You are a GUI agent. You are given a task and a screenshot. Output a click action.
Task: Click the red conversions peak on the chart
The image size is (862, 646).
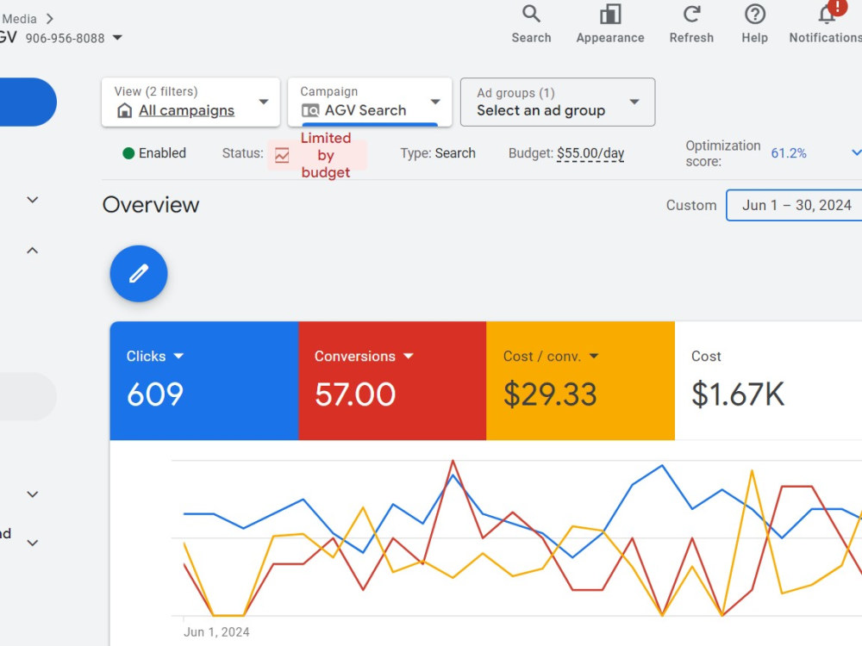point(453,462)
